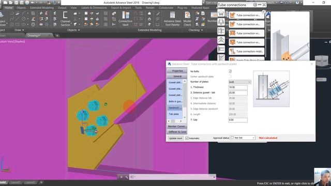The width and height of the screenshot is (331, 186).
Task: Open the Featured Apps ribbon tab
Action: point(200,8)
